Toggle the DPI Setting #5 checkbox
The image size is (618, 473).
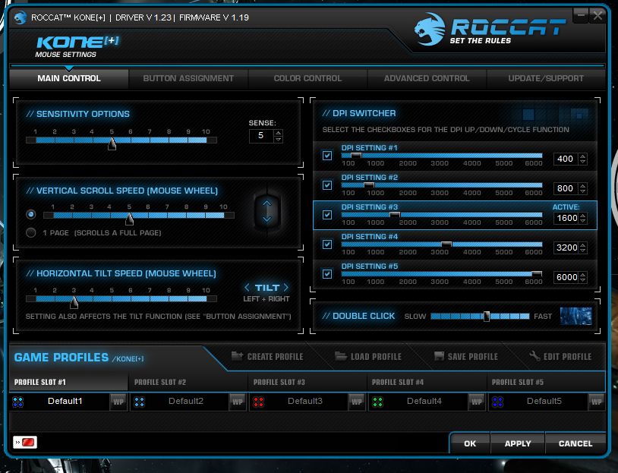[327, 273]
